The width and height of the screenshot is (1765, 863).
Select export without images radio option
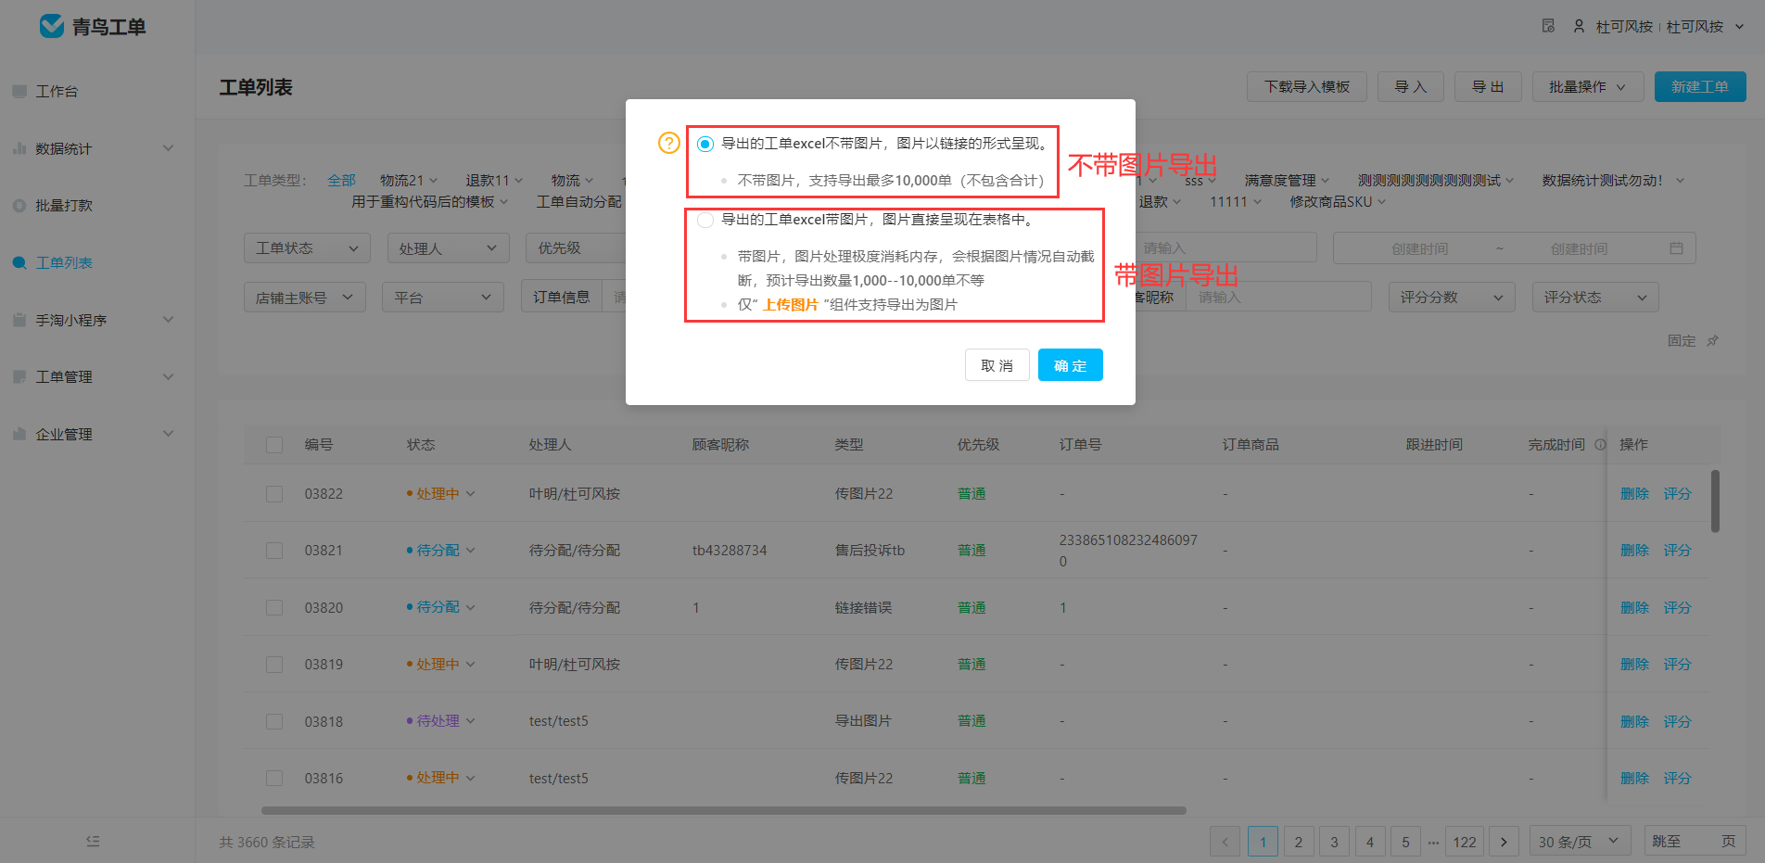click(705, 144)
